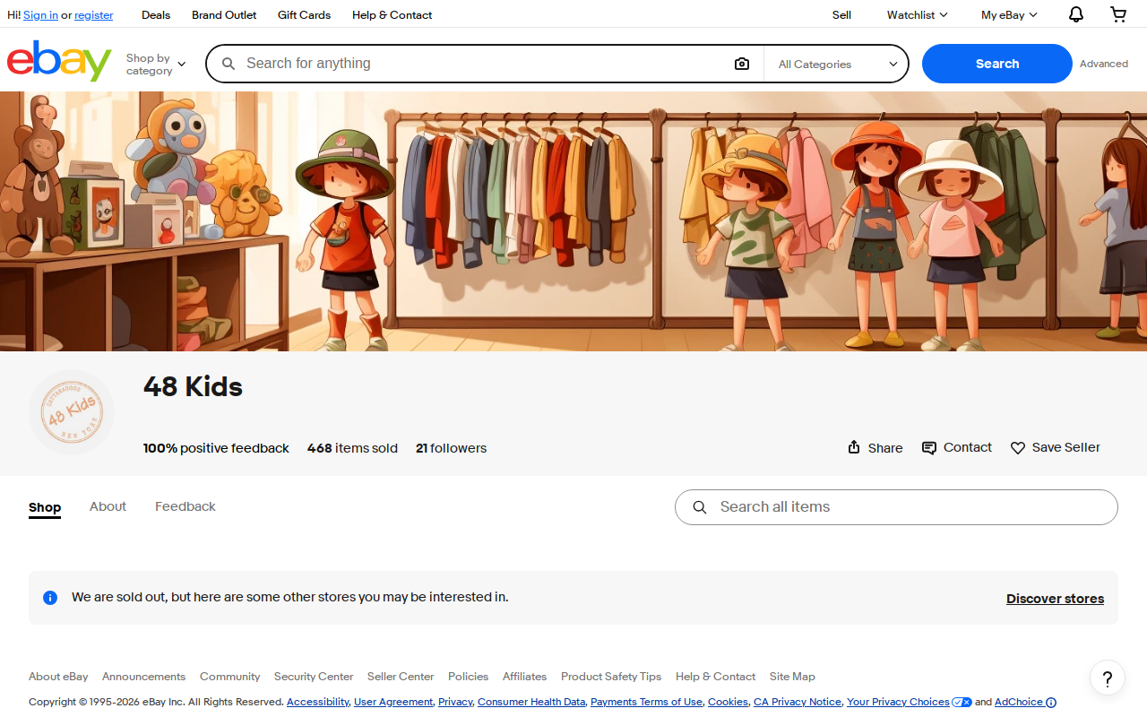Open Privacy link in copyright line
The width and height of the screenshot is (1147, 717).
coord(455,703)
